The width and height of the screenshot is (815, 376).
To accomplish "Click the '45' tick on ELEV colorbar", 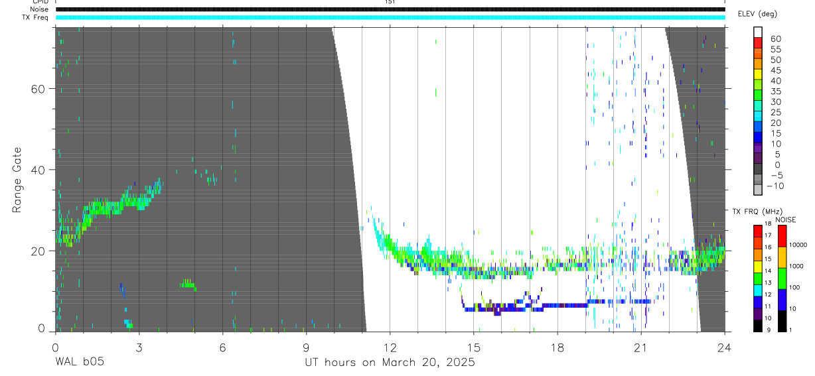I will click(775, 70).
